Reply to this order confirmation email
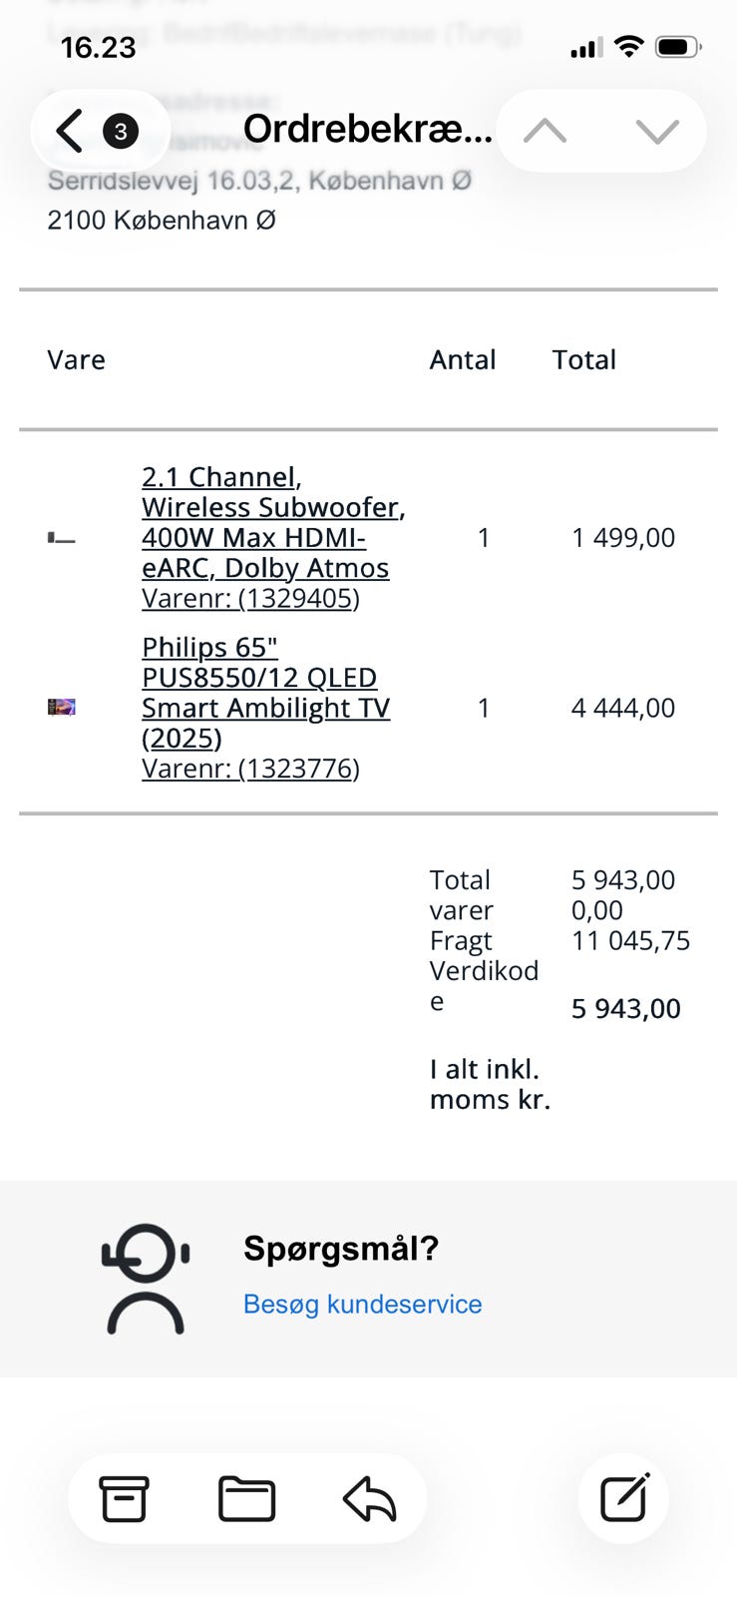 point(369,1498)
